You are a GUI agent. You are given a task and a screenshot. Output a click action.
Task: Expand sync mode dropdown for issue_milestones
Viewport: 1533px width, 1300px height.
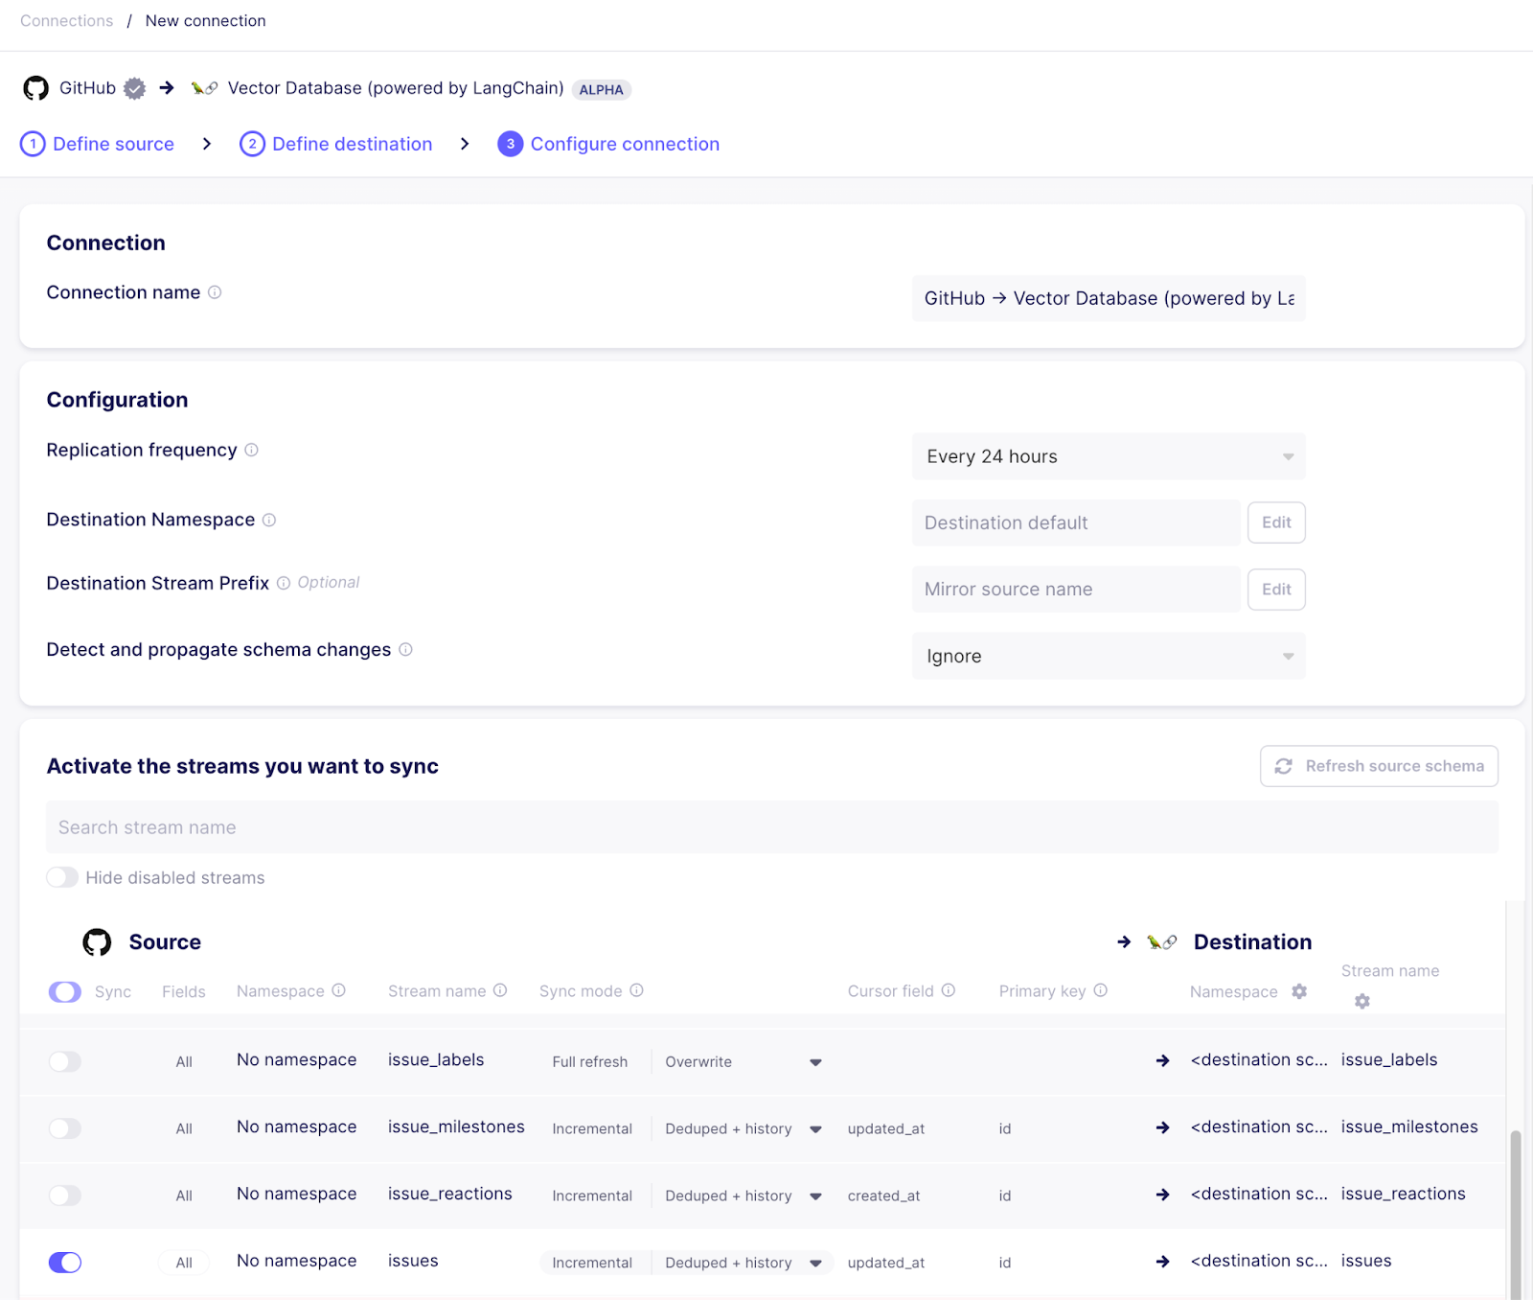pyautogui.click(x=815, y=1129)
